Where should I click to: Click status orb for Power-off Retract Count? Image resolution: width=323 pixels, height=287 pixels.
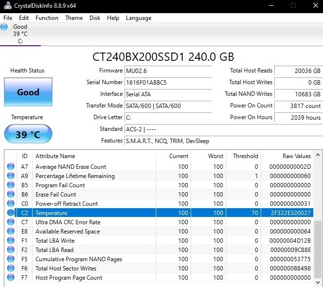11,203
